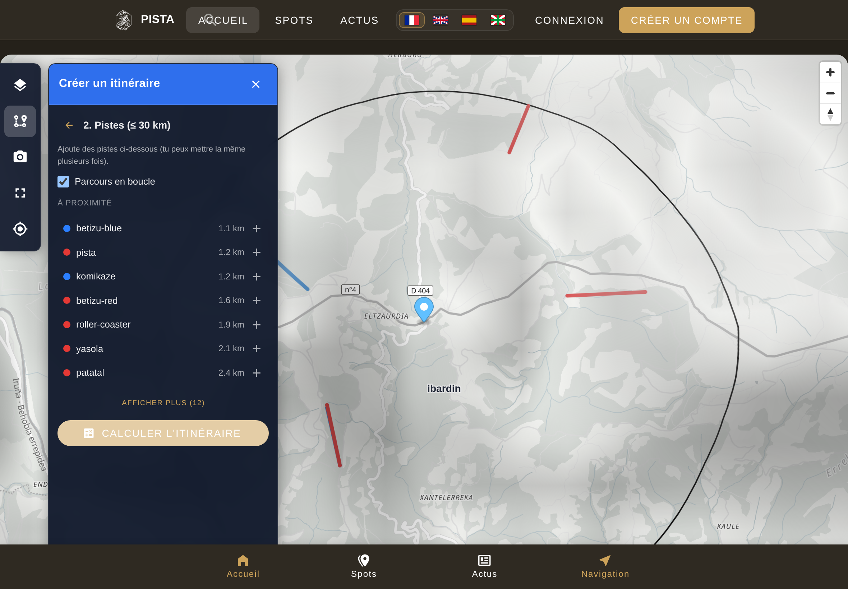
Task: Add patatal track to itinerary
Action: [x=257, y=373]
